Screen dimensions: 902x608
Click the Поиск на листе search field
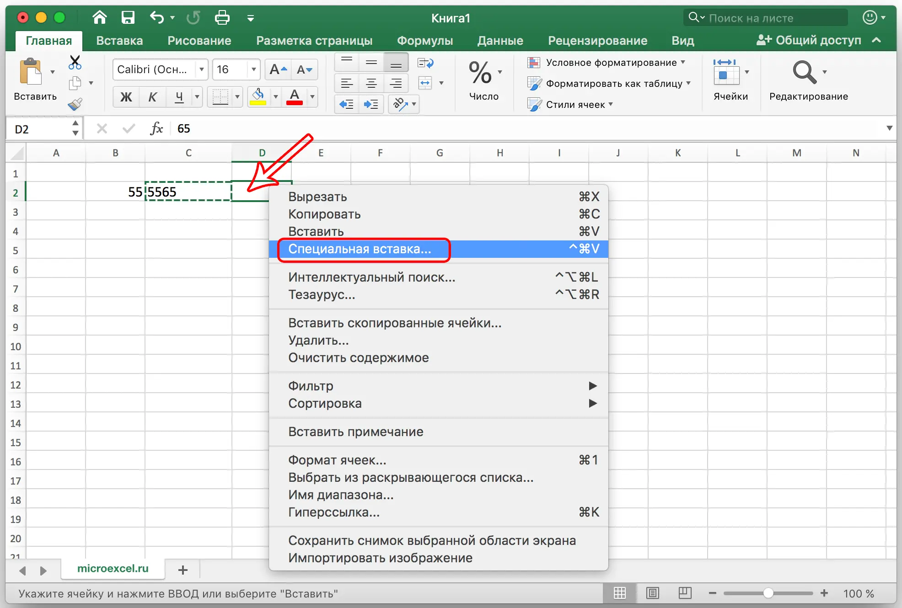point(766,18)
